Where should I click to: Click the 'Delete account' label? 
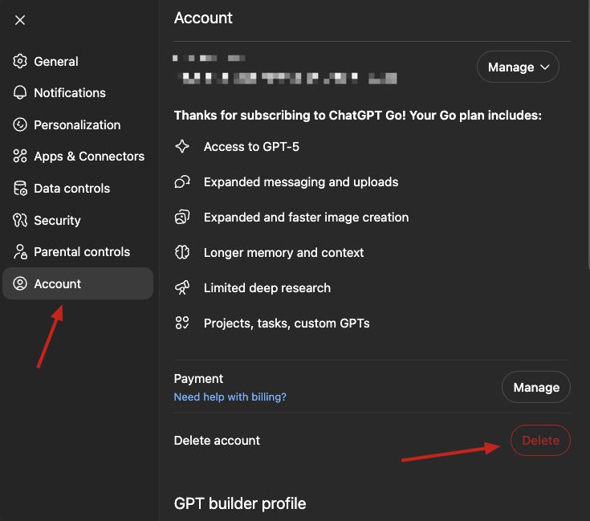(217, 440)
